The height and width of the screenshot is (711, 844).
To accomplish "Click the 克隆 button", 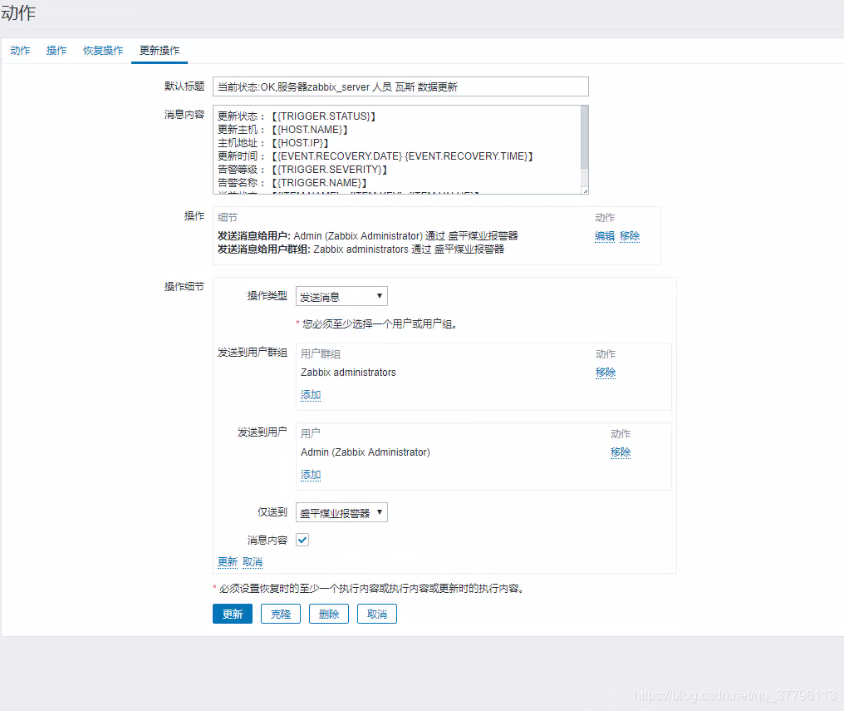I will click(281, 614).
